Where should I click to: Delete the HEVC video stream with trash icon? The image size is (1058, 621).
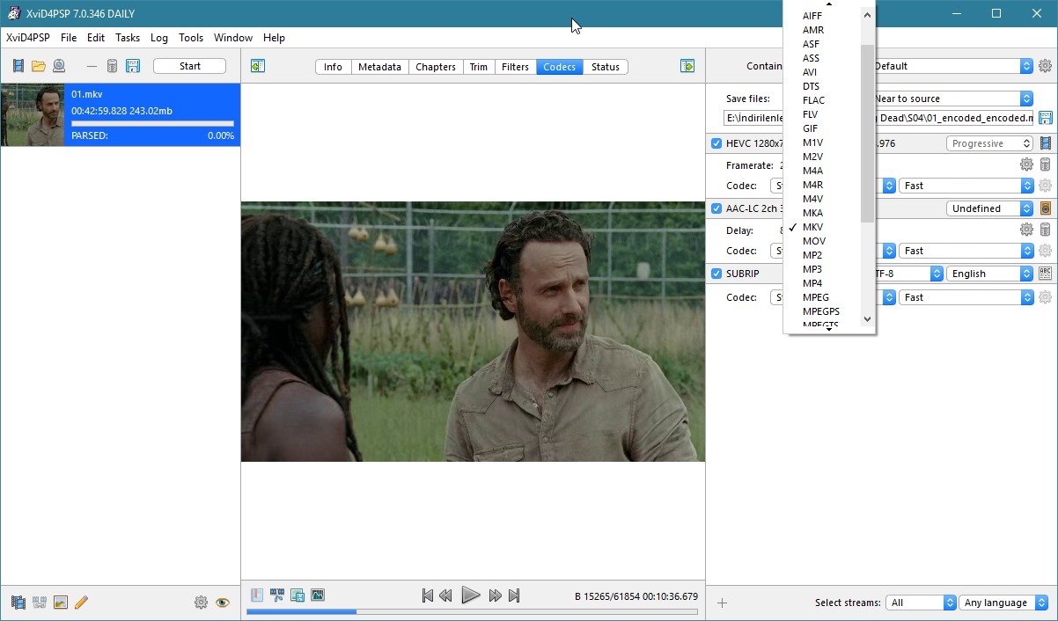pyautogui.click(x=1046, y=164)
